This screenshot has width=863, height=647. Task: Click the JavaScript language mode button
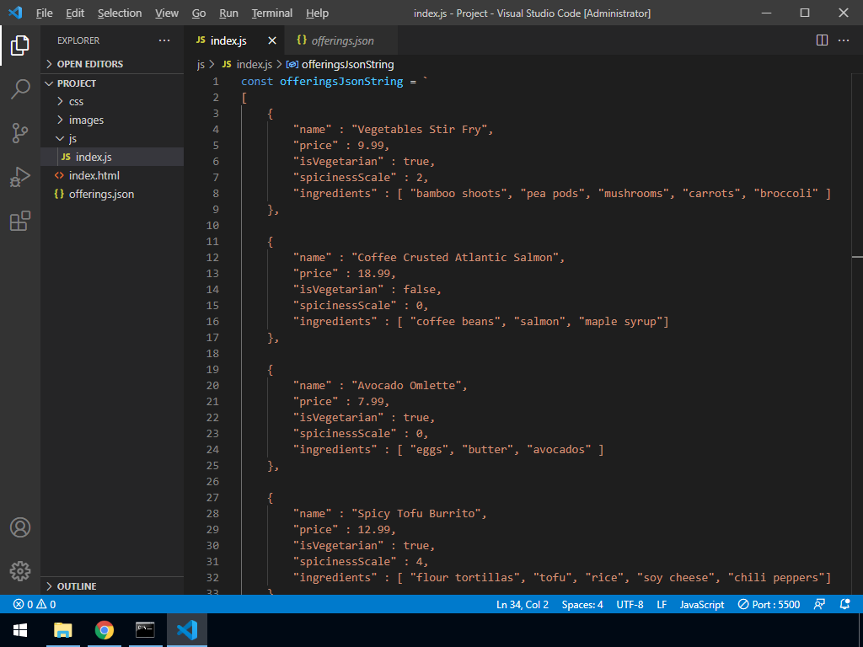pos(701,604)
